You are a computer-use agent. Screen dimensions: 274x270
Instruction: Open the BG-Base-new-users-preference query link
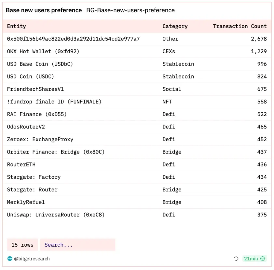(x=130, y=10)
